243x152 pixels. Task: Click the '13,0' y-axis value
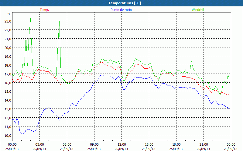click(x=8, y=109)
